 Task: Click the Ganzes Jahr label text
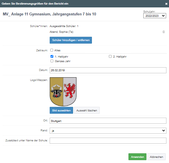63,61
